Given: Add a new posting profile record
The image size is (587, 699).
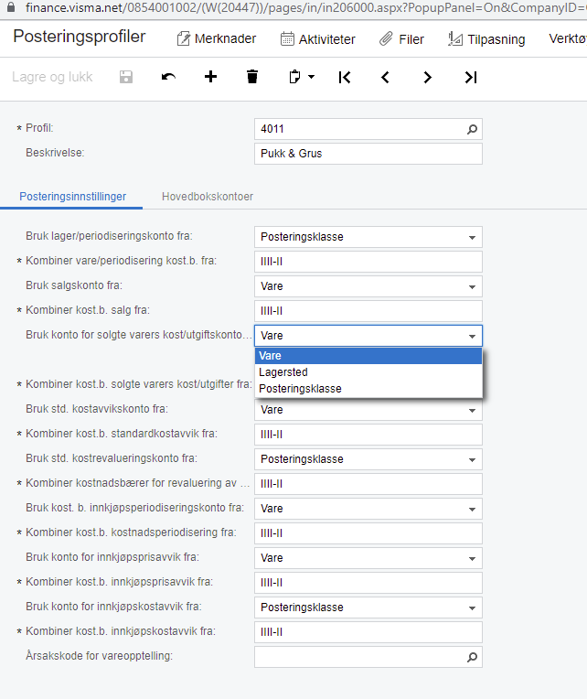Looking at the screenshot, I should pyautogui.click(x=210, y=77).
